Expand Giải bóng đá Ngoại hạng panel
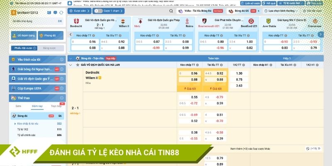 (x=37, y=69)
